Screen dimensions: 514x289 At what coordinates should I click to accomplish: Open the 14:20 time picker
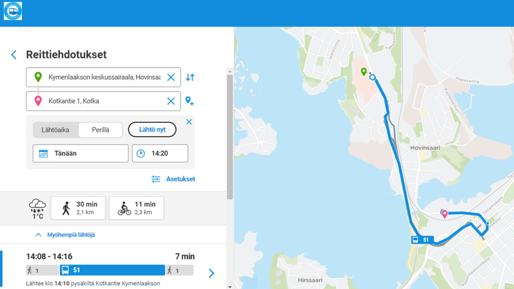[160, 153]
